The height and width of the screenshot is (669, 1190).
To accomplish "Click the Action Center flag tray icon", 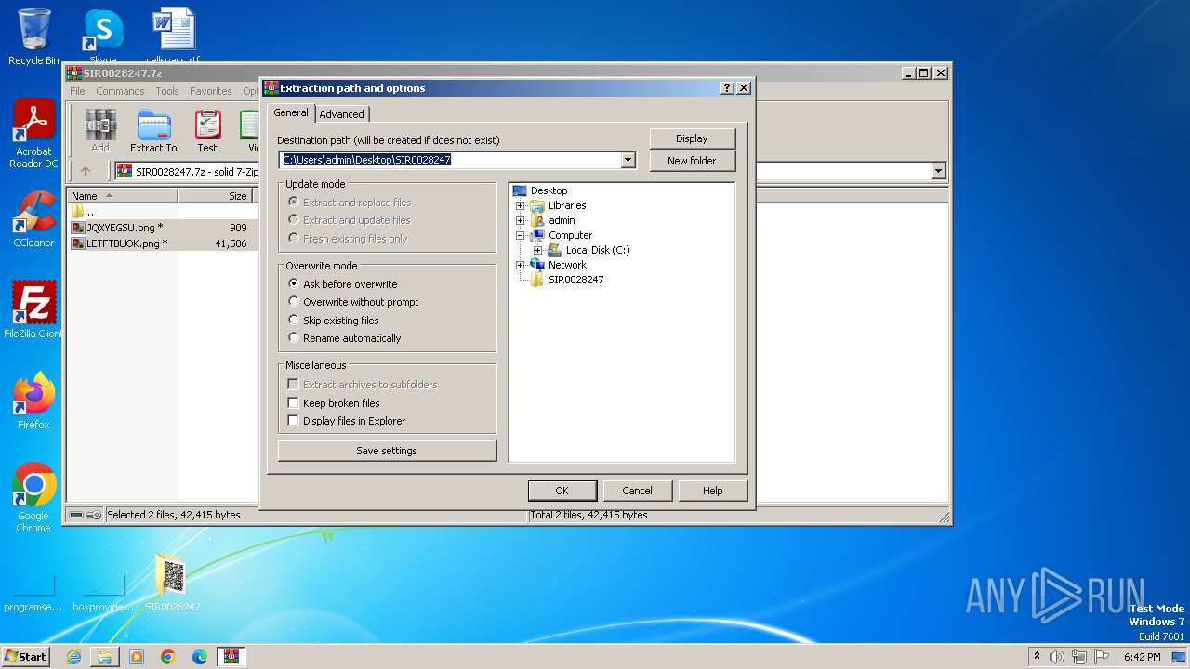I will (1102, 657).
